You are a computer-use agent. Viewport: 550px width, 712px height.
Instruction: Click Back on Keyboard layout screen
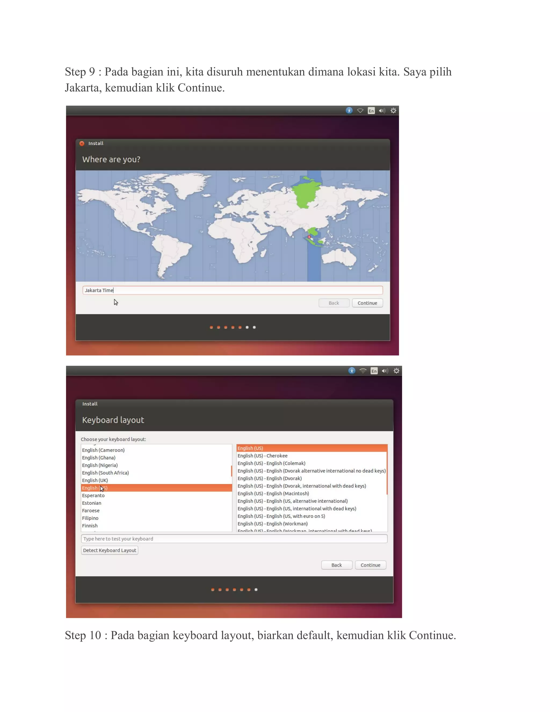336,565
